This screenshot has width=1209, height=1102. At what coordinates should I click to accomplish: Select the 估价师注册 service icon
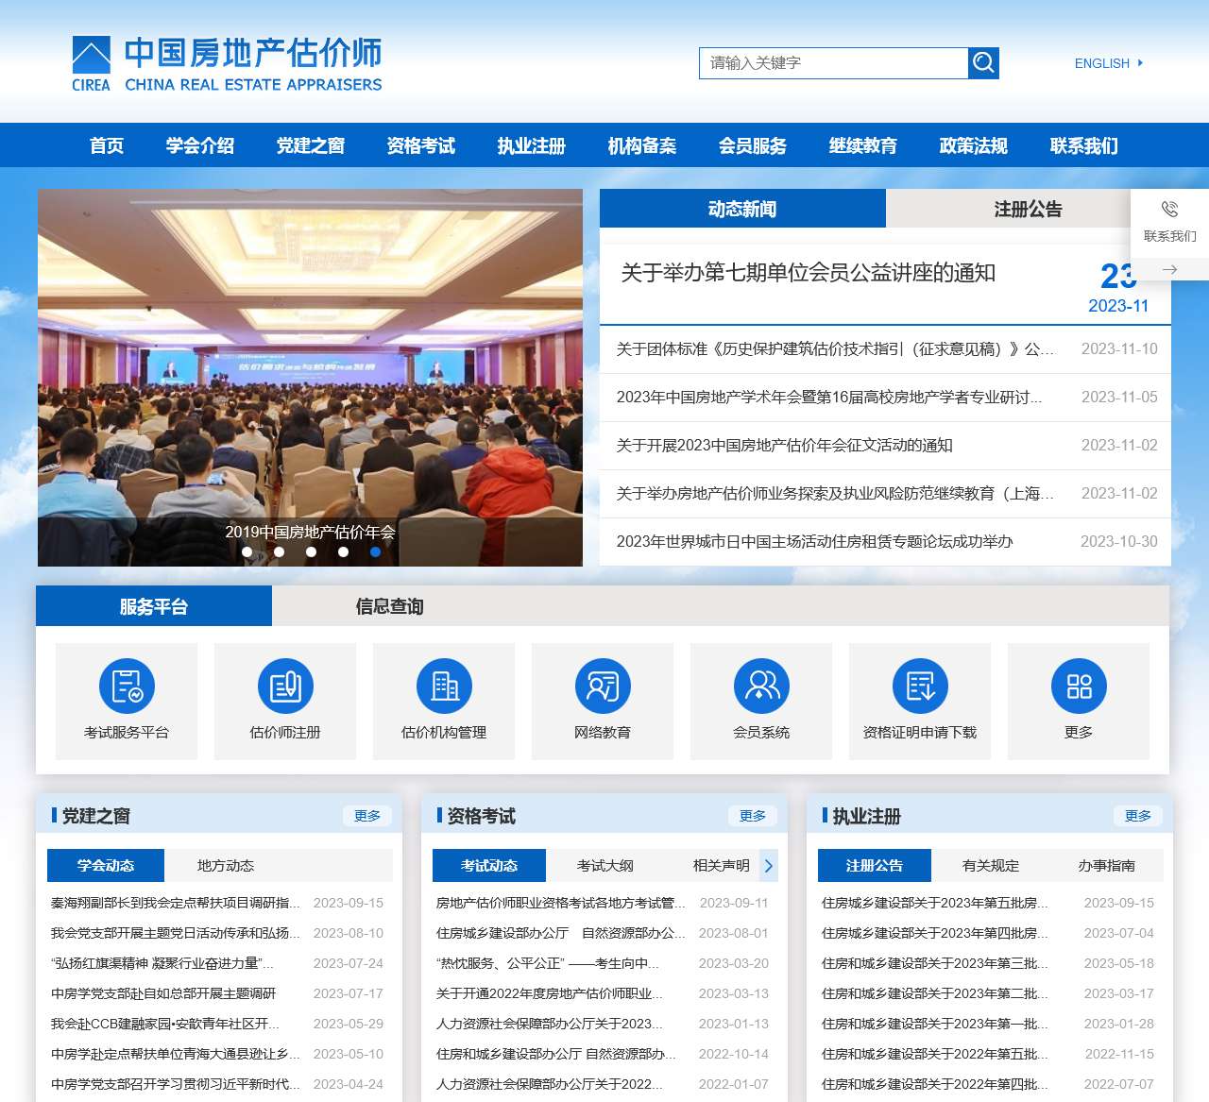click(x=284, y=687)
